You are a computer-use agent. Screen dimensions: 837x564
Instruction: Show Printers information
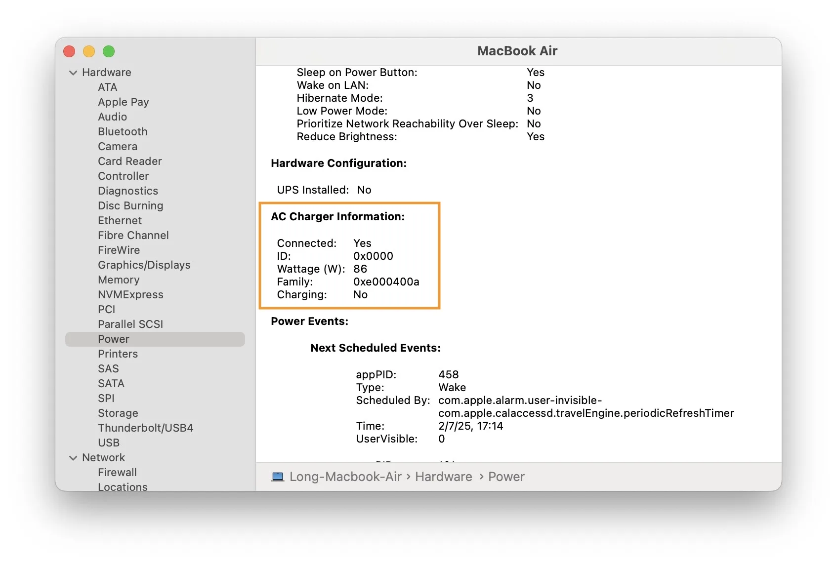click(x=118, y=354)
